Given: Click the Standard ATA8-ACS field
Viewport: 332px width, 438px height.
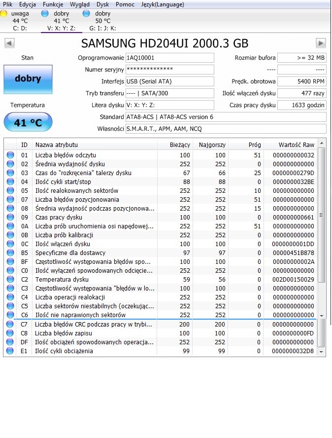Looking at the screenshot, I should [226, 117].
